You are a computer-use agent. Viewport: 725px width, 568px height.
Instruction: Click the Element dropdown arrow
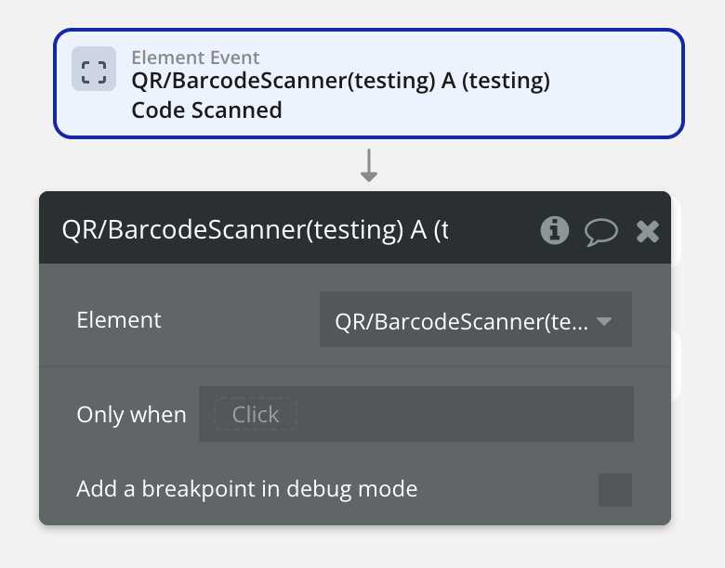[604, 321]
